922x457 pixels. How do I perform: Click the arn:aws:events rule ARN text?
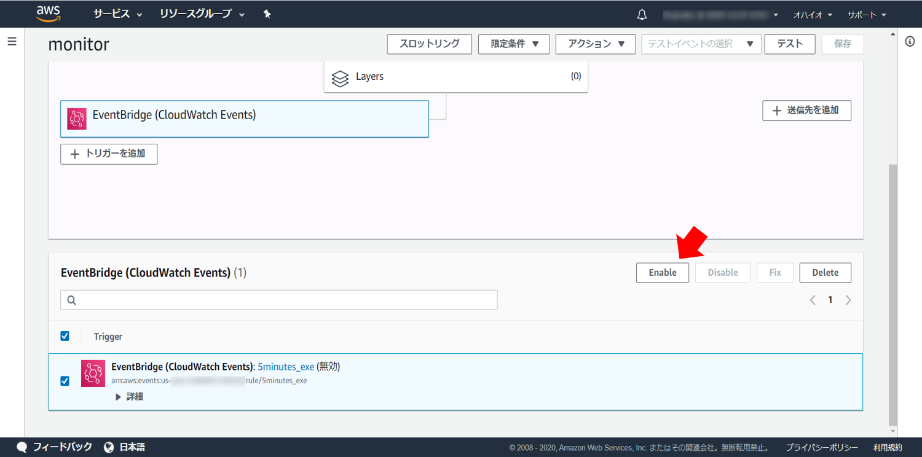(x=209, y=381)
